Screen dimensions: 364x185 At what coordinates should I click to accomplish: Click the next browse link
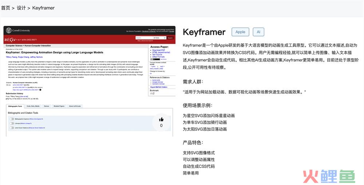tap(162, 66)
